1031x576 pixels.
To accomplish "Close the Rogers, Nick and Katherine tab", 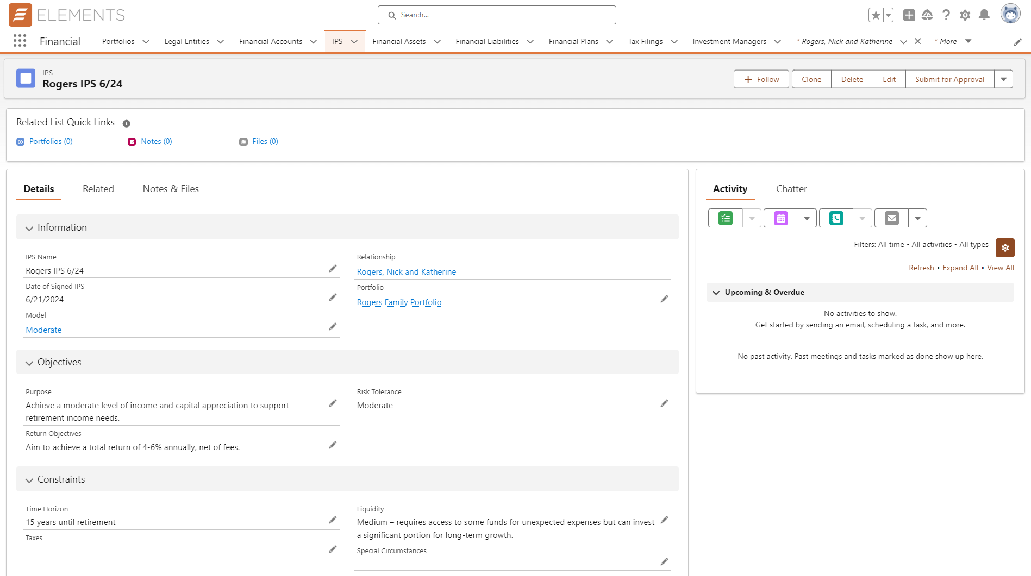I will pyautogui.click(x=917, y=41).
